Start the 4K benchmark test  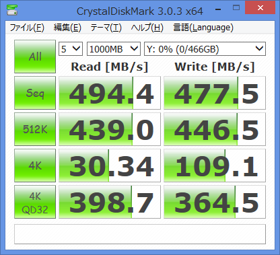coord(35,166)
